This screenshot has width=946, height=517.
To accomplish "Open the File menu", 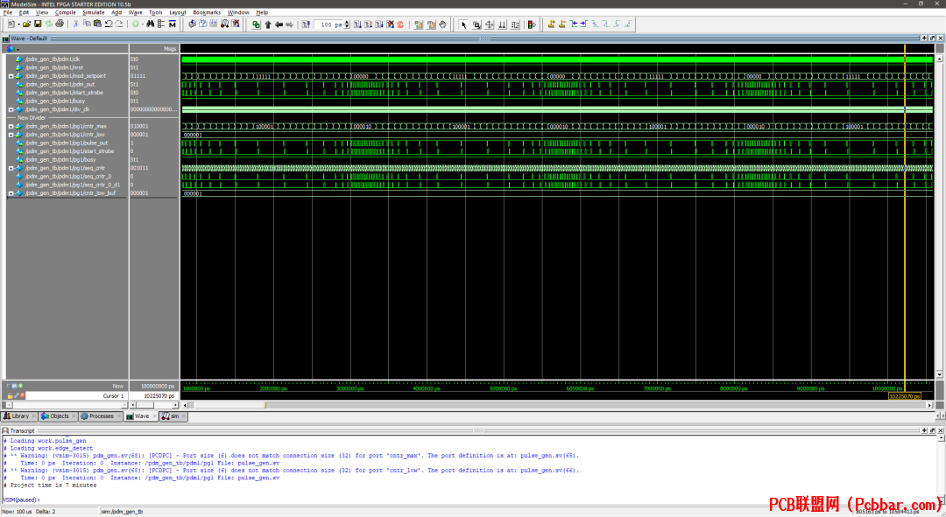I will pyautogui.click(x=8, y=12).
